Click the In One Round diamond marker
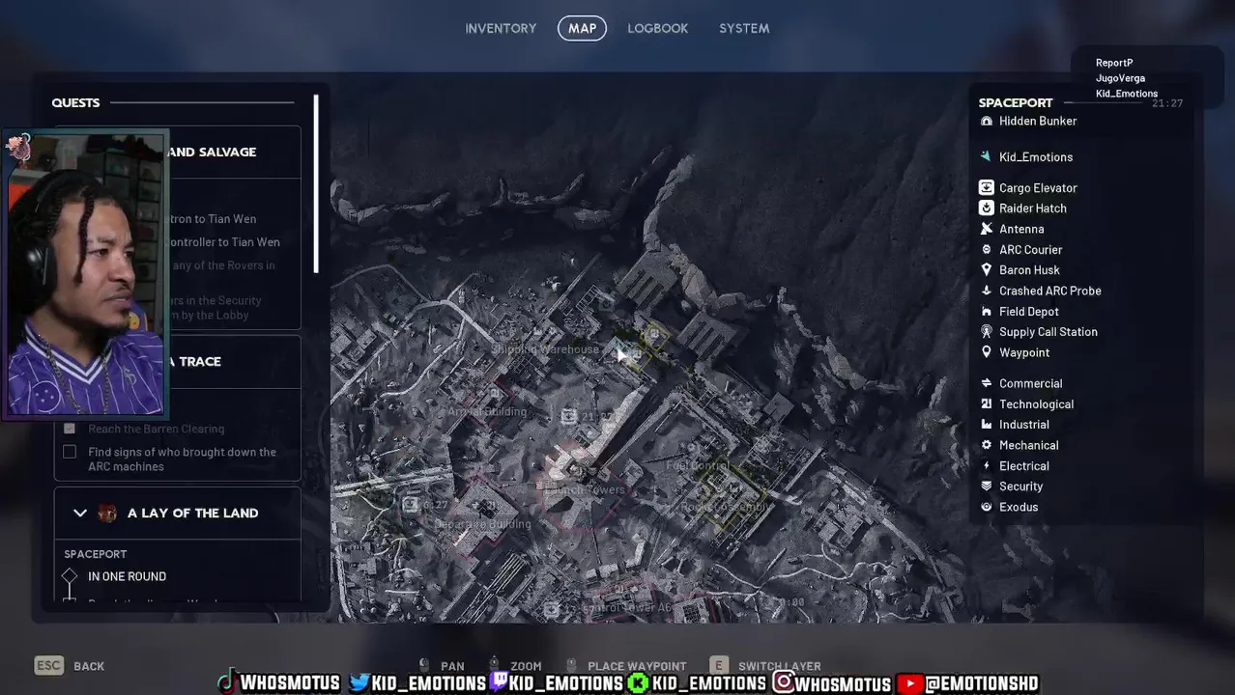Image resolution: width=1235 pixels, height=695 pixels. point(70,576)
